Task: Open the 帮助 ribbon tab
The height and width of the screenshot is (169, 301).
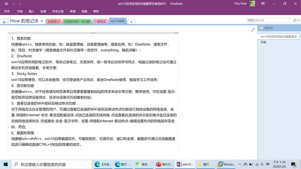Action: coord(96,11)
